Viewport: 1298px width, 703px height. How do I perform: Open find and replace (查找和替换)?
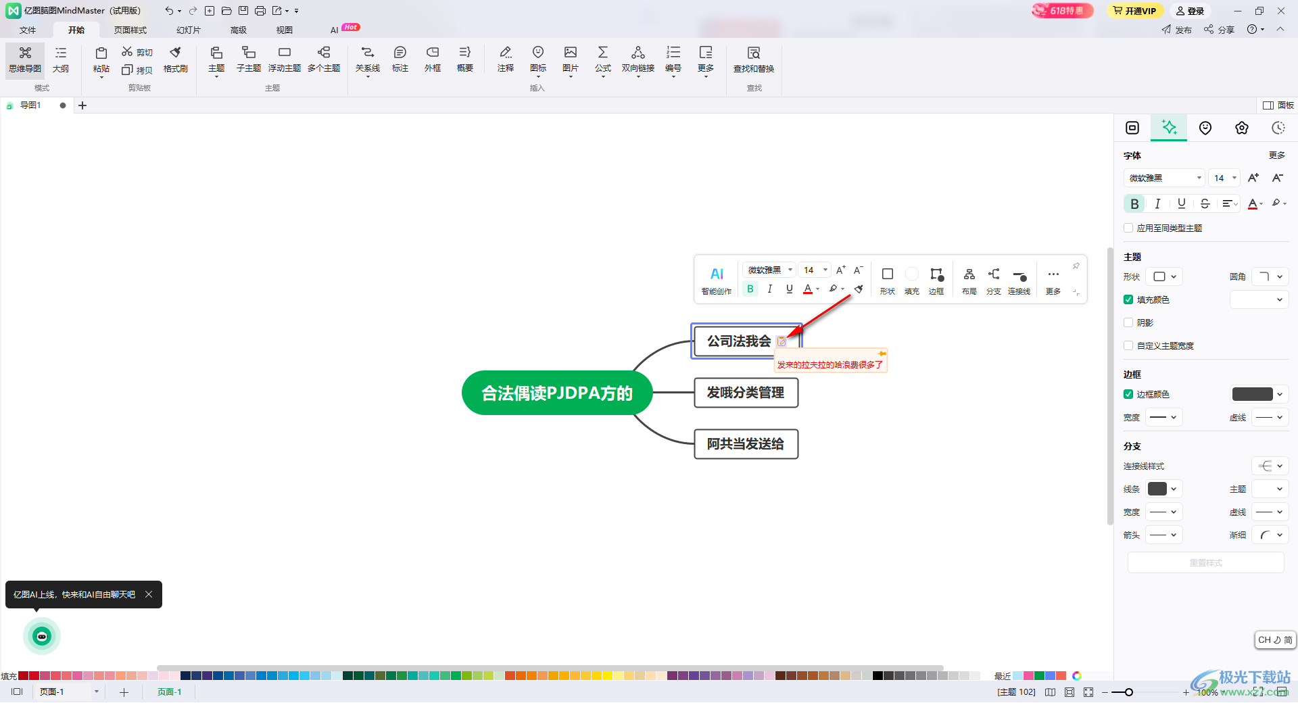(x=754, y=59)
